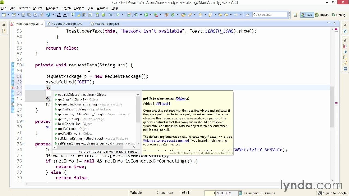Select equals(Object o) proposal in autocomplete list
Viewport: 349px width, 196px height.
point(95,95)
